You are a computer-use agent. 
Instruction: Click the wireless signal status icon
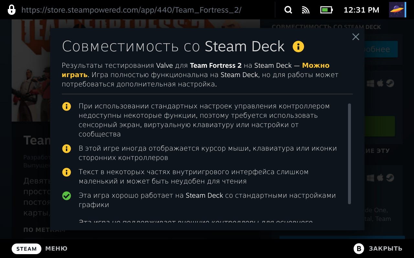(x=306, y=10)
